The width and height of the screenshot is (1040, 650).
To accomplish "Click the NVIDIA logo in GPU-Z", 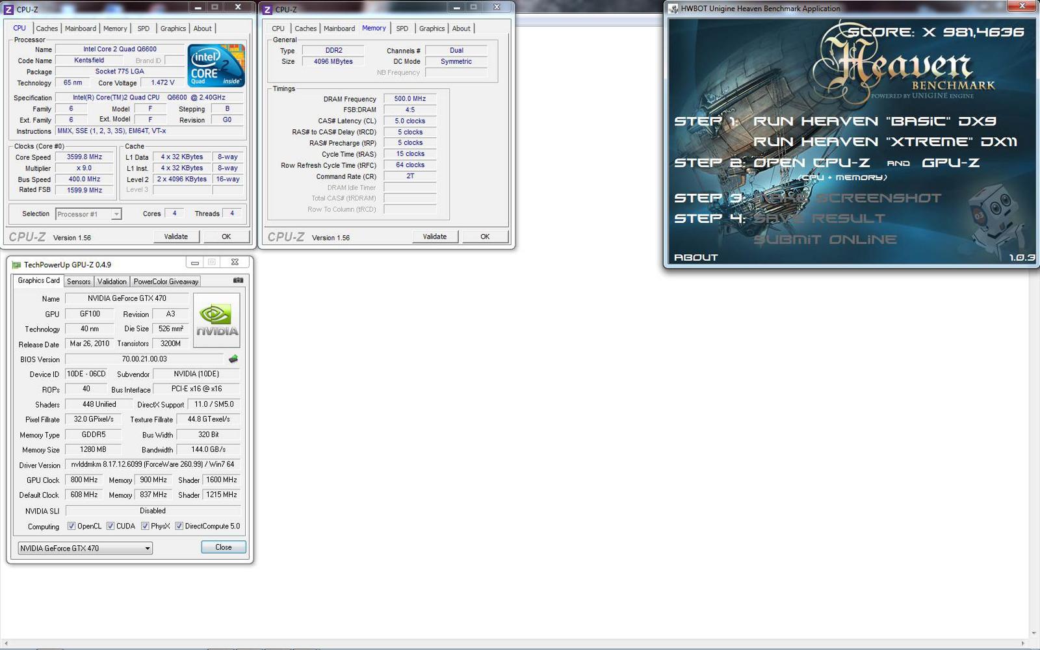I will (x=216, y=320).
